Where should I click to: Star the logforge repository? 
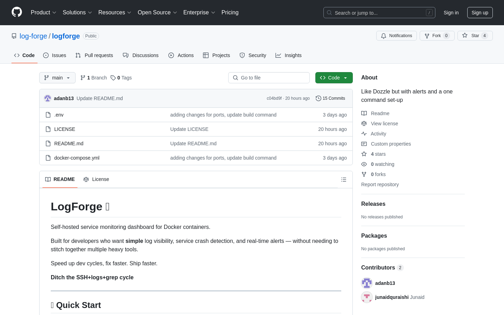(x=475, y=36)
